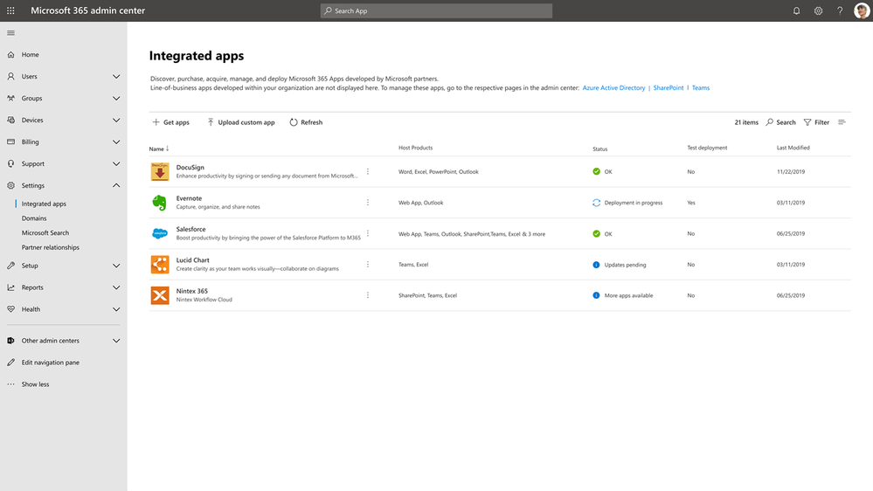Screen dimensions: 873x491
Task: Click the Evernote elephant icon
Action: pyautogui.click(x=160, y=203)
